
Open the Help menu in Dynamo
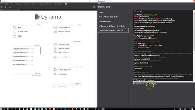point(34,4)
